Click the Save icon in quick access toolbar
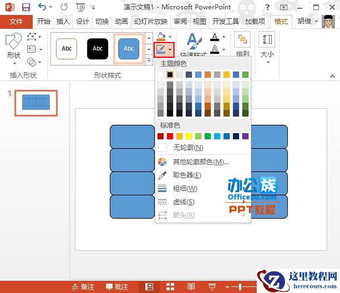 coord(26,7)
